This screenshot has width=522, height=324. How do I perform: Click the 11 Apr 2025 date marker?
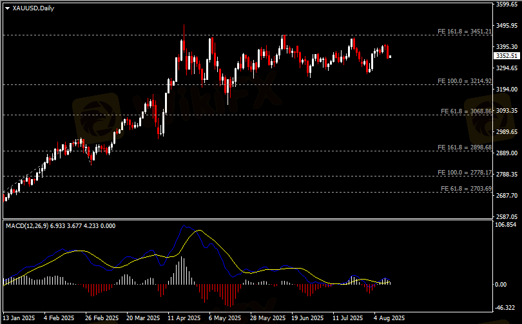pyautogui.click(x=182, y=318)
